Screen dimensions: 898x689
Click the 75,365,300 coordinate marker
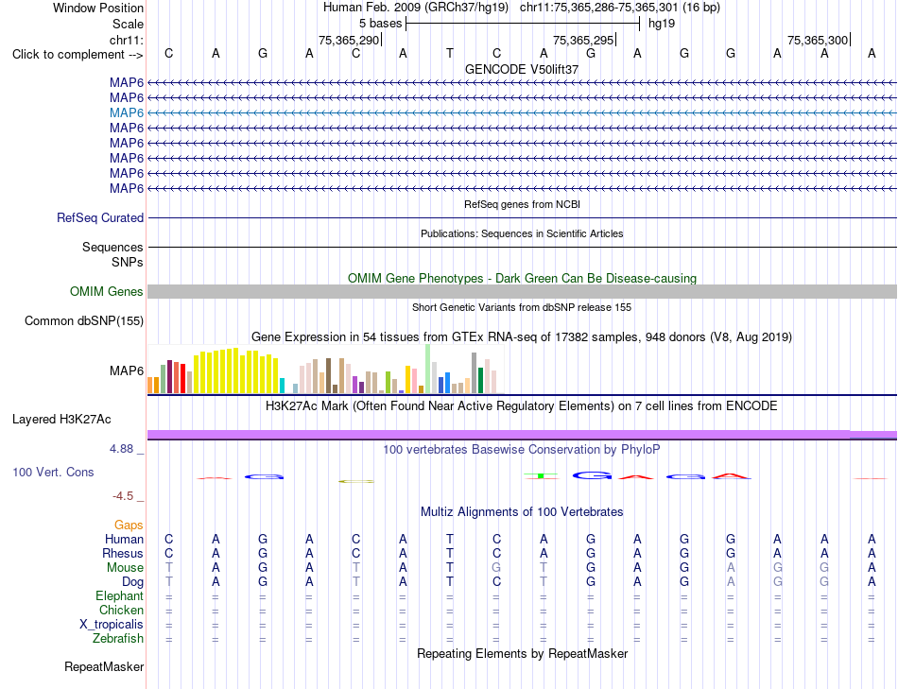coord(818,40)
